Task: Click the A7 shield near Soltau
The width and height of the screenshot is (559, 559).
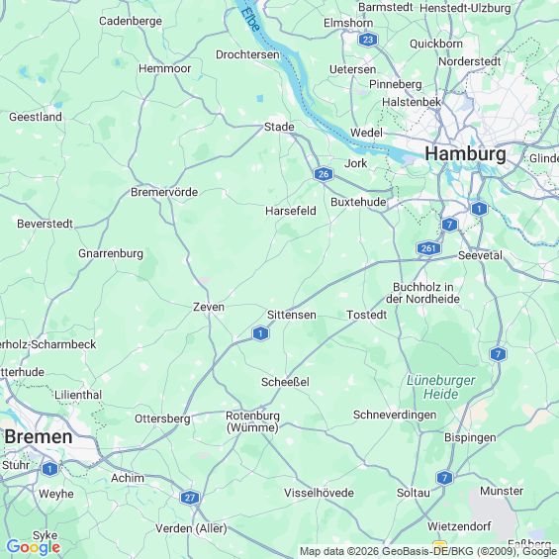Action: pos(444,478)
